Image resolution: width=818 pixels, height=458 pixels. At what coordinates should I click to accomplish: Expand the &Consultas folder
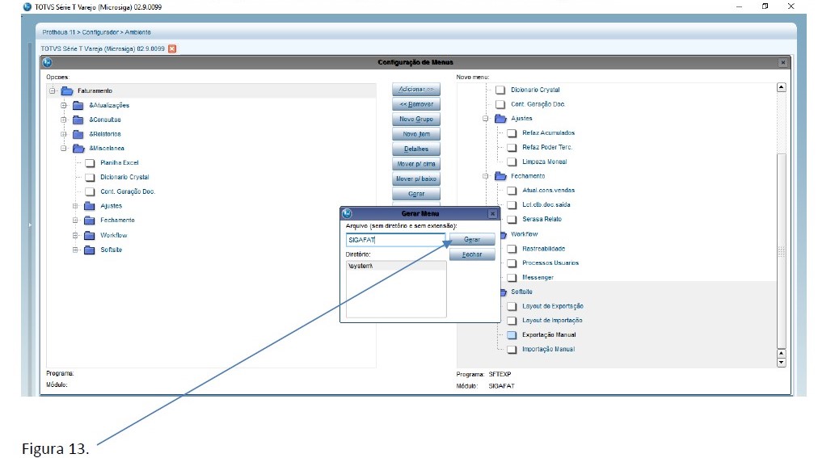[64, 120]
